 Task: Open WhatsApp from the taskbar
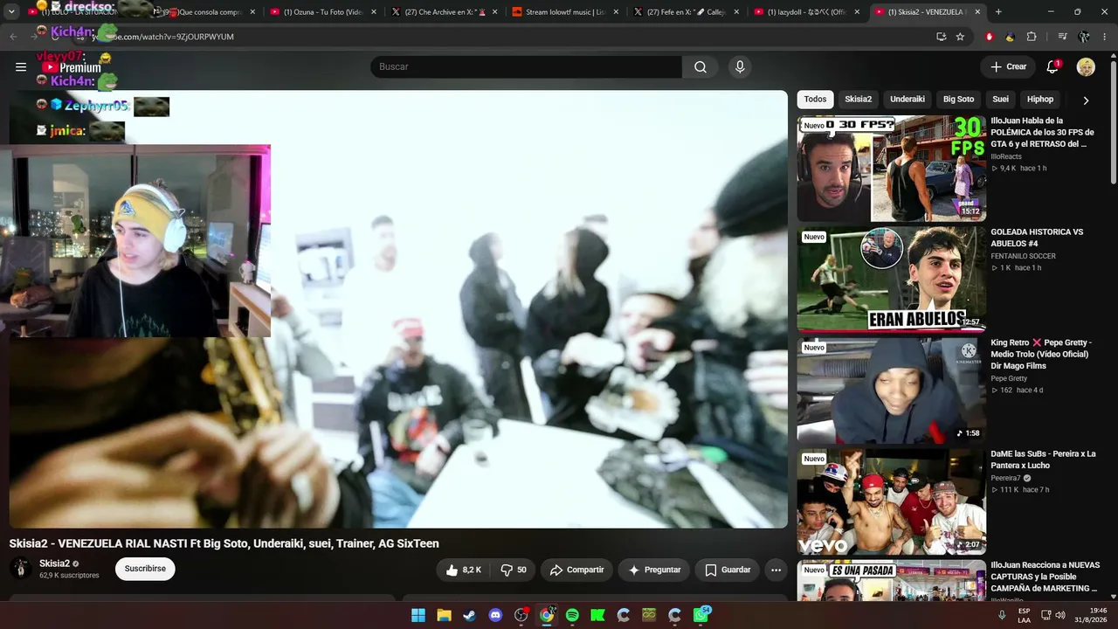coord(700,615)
